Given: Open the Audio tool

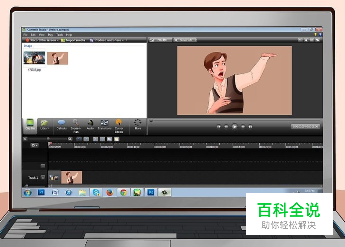Looking at the screenshot, I should (90, 125).
